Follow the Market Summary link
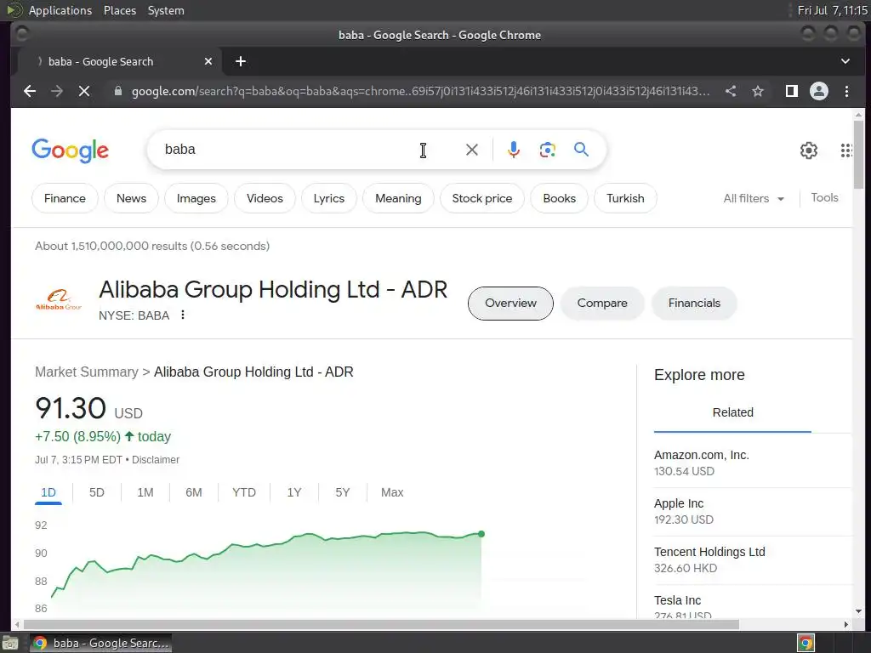 coord(87,372)
